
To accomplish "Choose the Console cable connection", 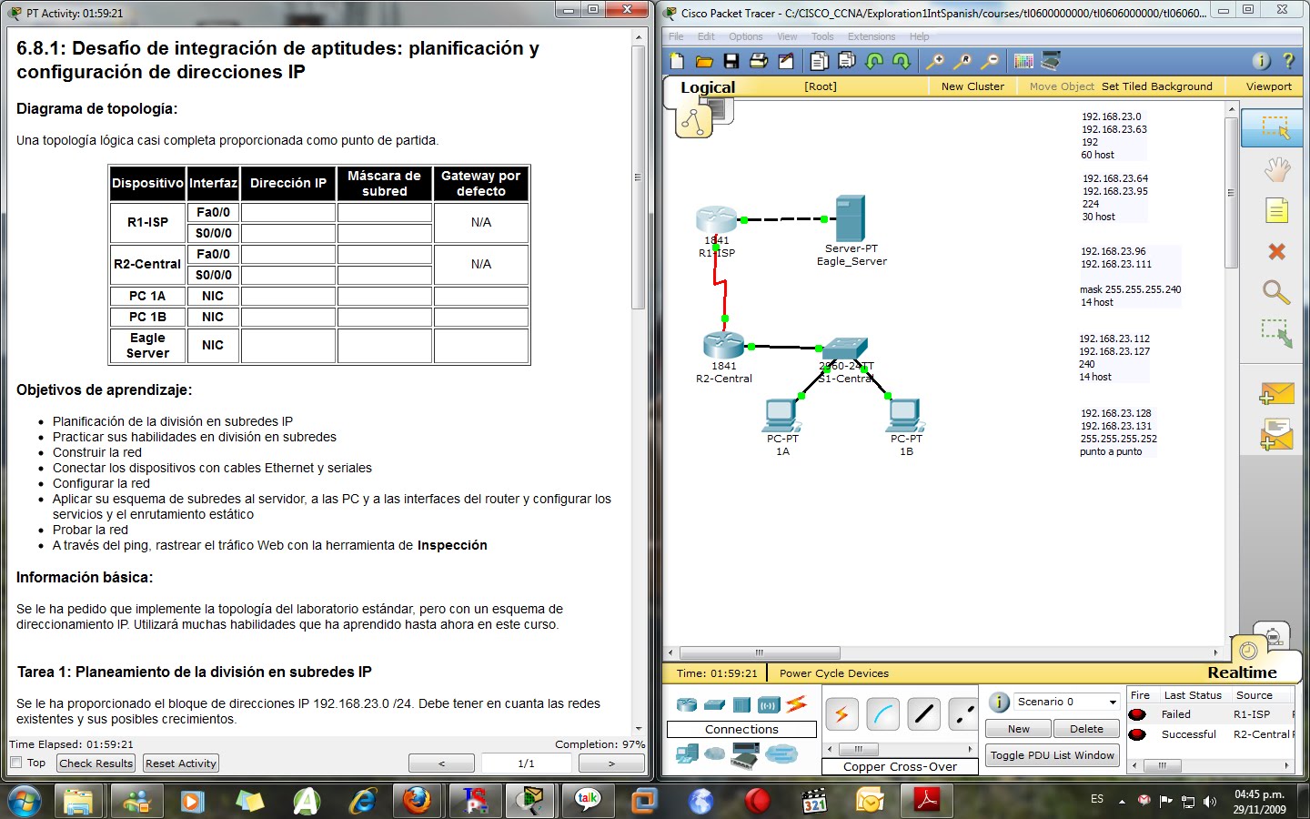I will (882, 714).
